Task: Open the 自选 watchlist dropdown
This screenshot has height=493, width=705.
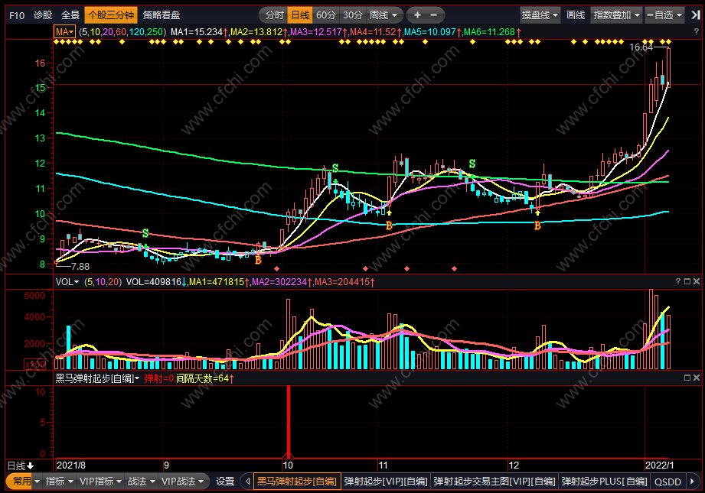Action: pos(664,15)
